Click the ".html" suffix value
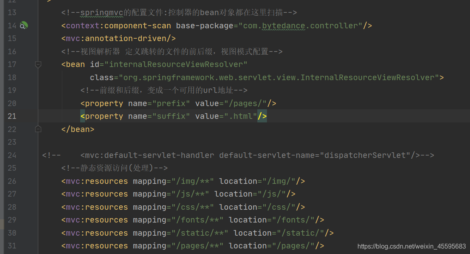Image resolution: width=470 pixels, height=254 pixels. (x=241, y=116)
